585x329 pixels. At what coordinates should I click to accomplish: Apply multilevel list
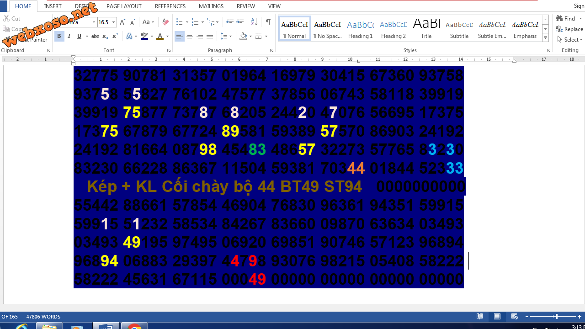(210, 22)
